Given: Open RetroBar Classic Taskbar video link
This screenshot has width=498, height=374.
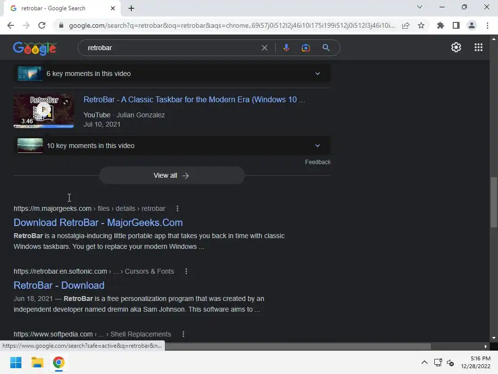Looking at the screenshot, I should tap(194, 99).
